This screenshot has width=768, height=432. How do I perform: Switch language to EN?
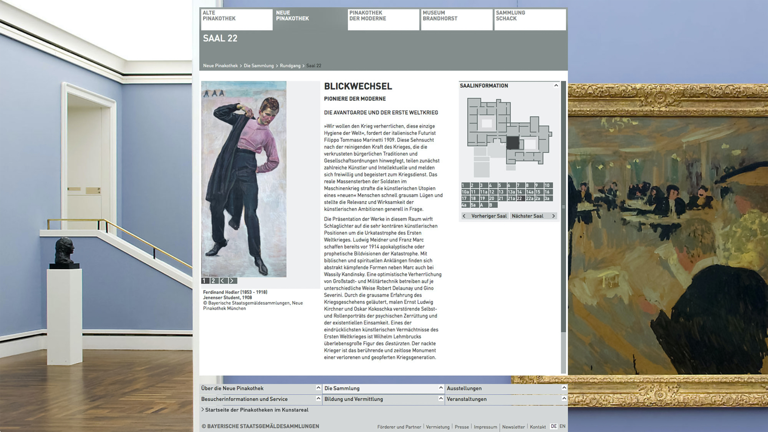(562, 426)
